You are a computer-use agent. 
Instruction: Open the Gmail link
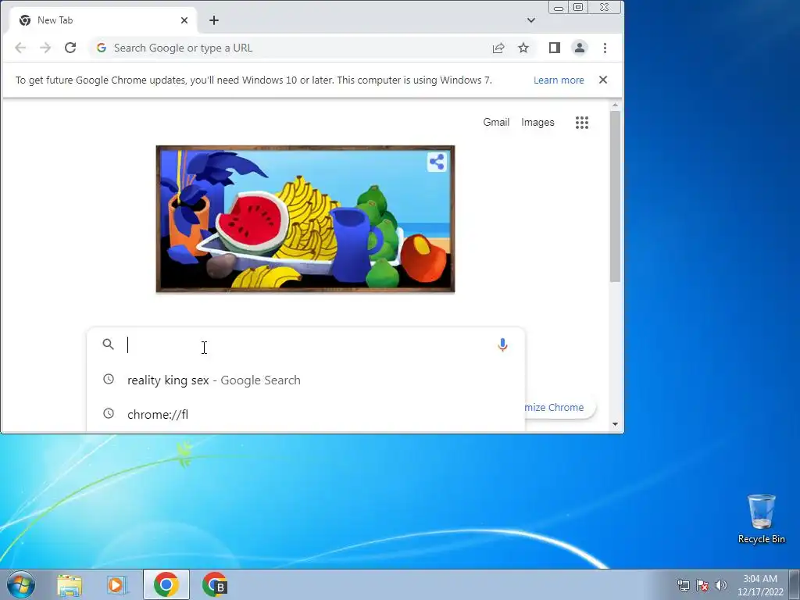click(496, 123)
